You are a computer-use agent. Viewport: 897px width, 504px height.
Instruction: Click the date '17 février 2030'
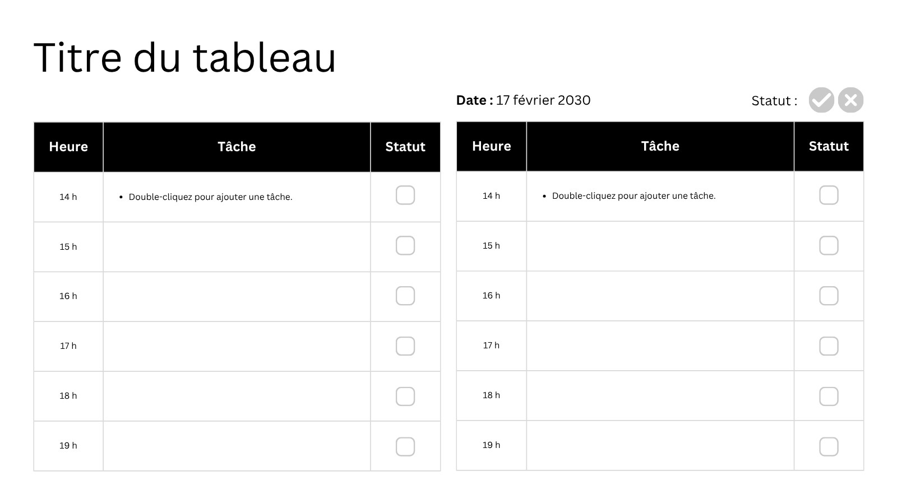click(543, 100)
